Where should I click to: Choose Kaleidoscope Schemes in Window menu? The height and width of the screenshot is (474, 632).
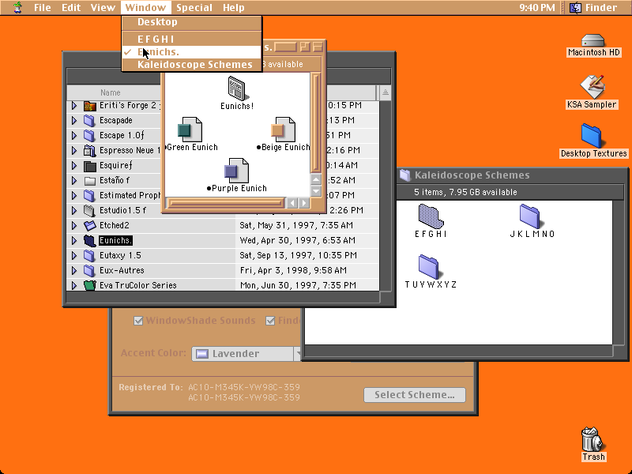192,65
